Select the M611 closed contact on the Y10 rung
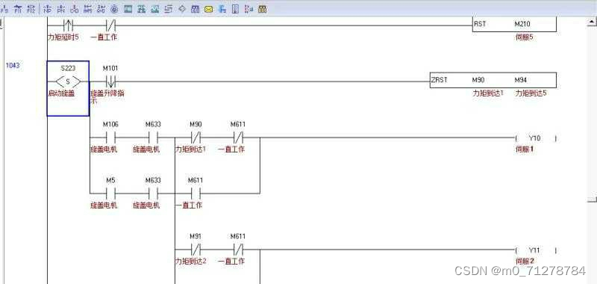Viewport: 597px width, 284px height. click(x=238, y=138)
